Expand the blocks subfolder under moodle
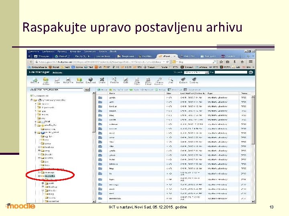This screenshot has height=216, width=289. [x=43, y=190]
